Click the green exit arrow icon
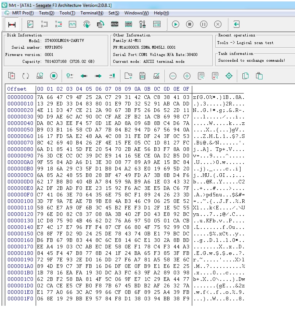 point(236,24)
